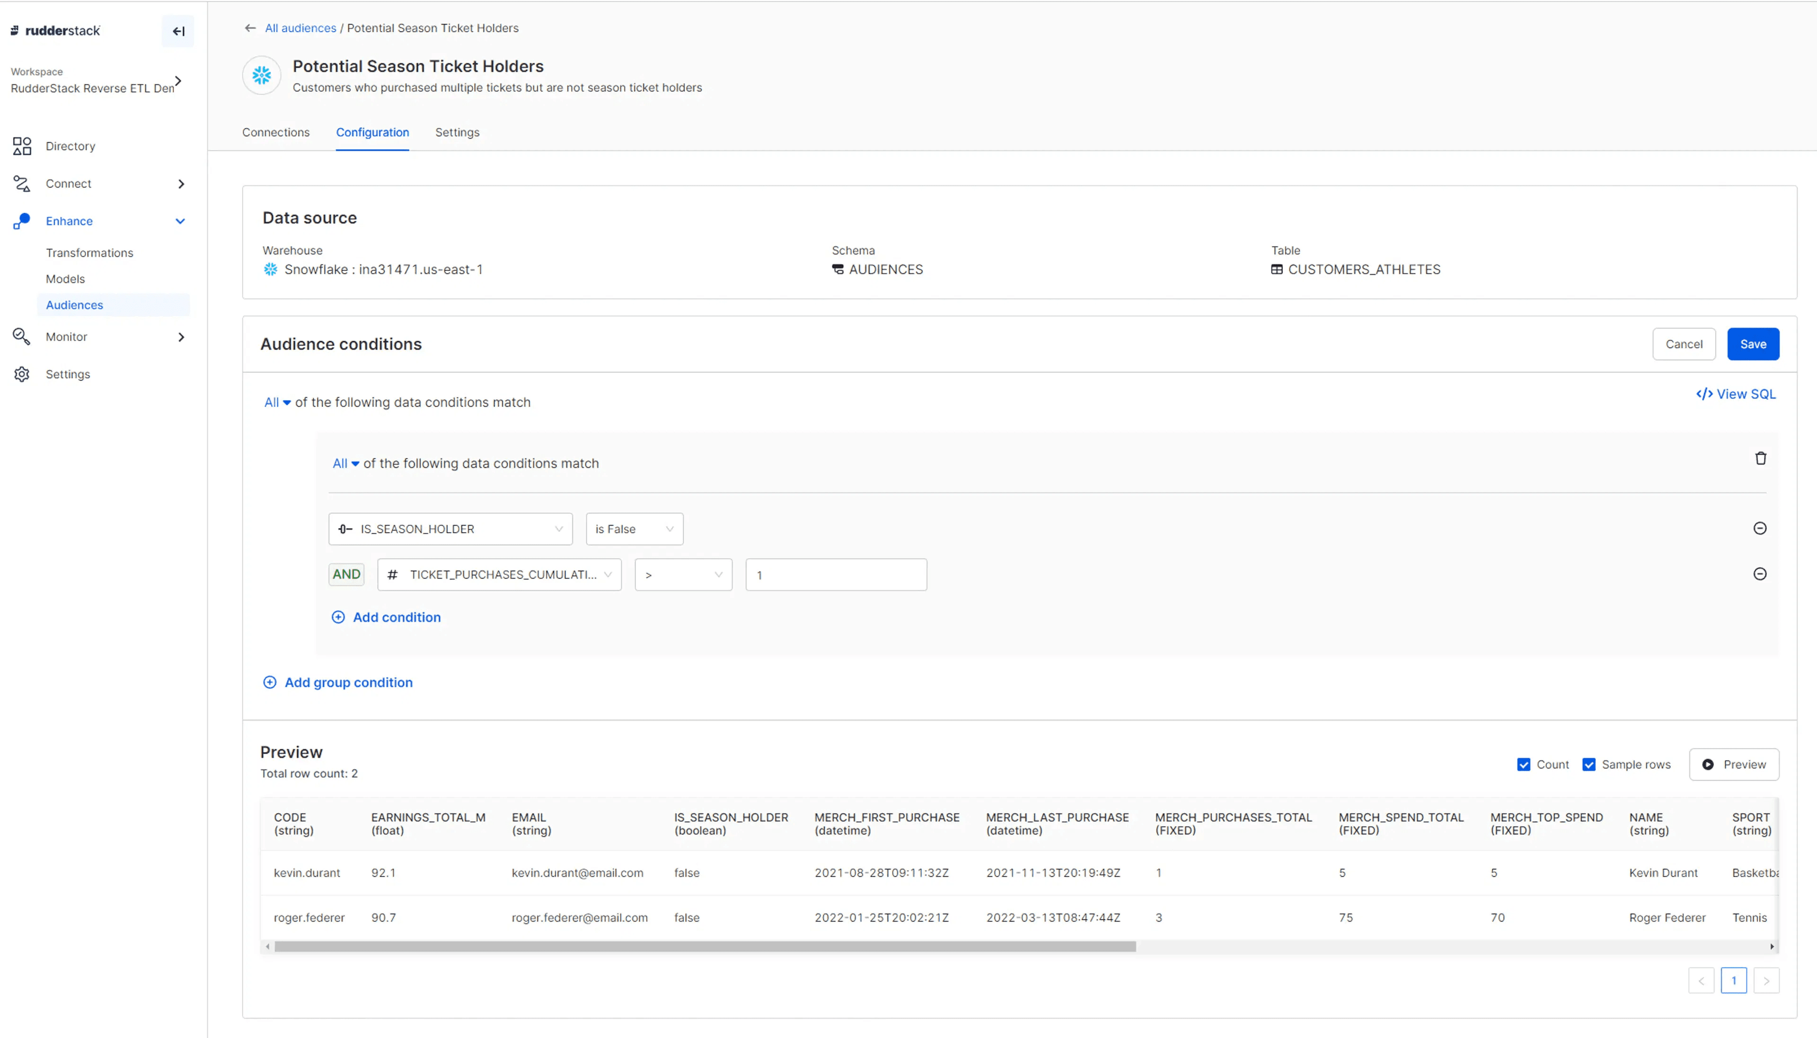1817x1038 pixels.
Task: Disable the Sample rows checkbox
Action: (x=1588, y=764)
